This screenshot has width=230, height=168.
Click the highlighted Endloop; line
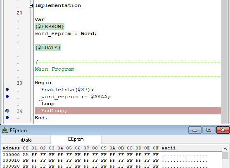pos(128,111)
